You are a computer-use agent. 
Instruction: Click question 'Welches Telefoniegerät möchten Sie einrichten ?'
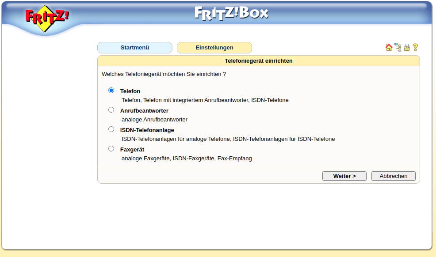click(164, 74)
